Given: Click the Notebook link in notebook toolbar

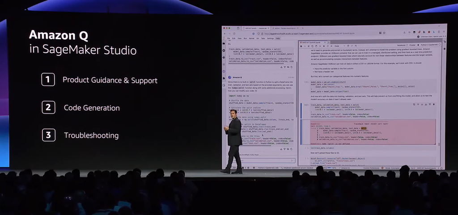Looking at the screenshot, I should [403, 45].
